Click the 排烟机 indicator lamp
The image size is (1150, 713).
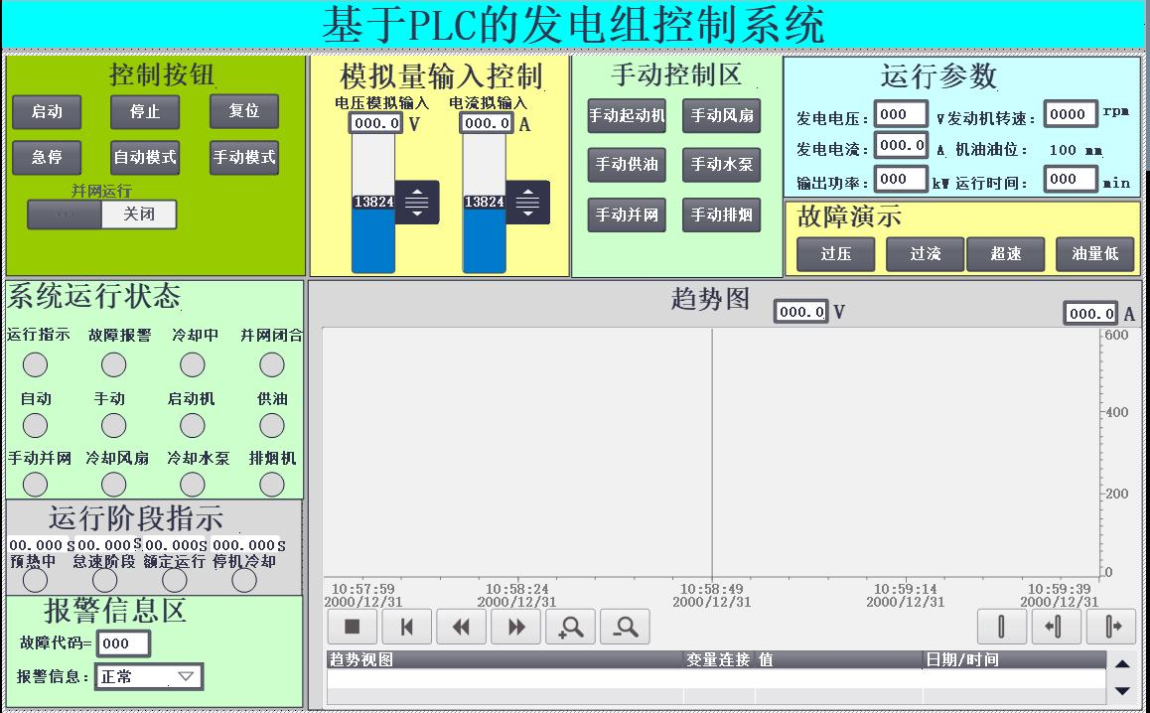[271, 485]
